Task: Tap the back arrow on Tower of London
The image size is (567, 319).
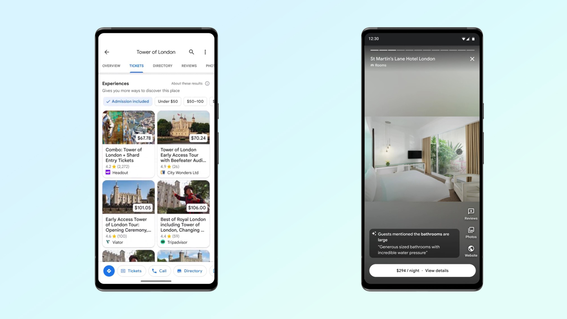Action: pos(107,52)
